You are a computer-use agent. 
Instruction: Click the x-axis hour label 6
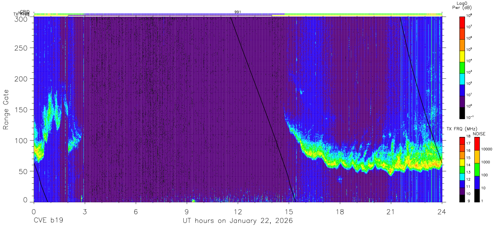pyautogui.click(x=136, y=212)
